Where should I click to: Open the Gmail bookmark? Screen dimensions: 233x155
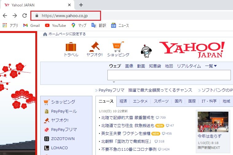click(x=32, y=25)
